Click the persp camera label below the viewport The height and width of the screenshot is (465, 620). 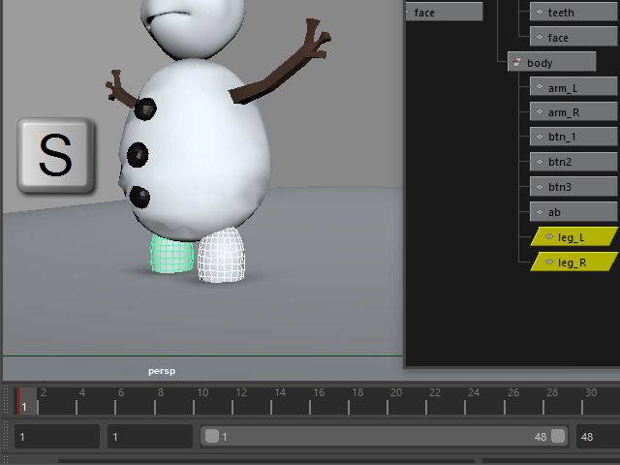tap(161, 370)
